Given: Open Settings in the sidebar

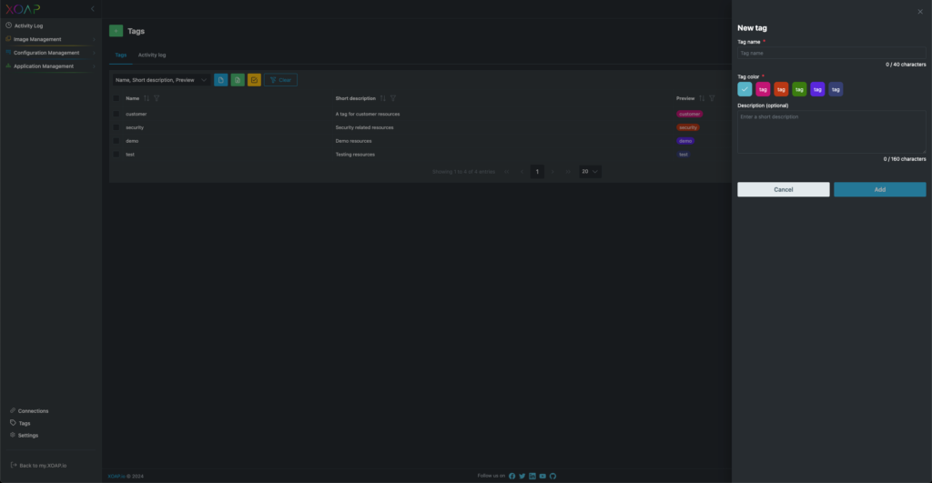Looking at the screenshot, I should tap(28, 435).
